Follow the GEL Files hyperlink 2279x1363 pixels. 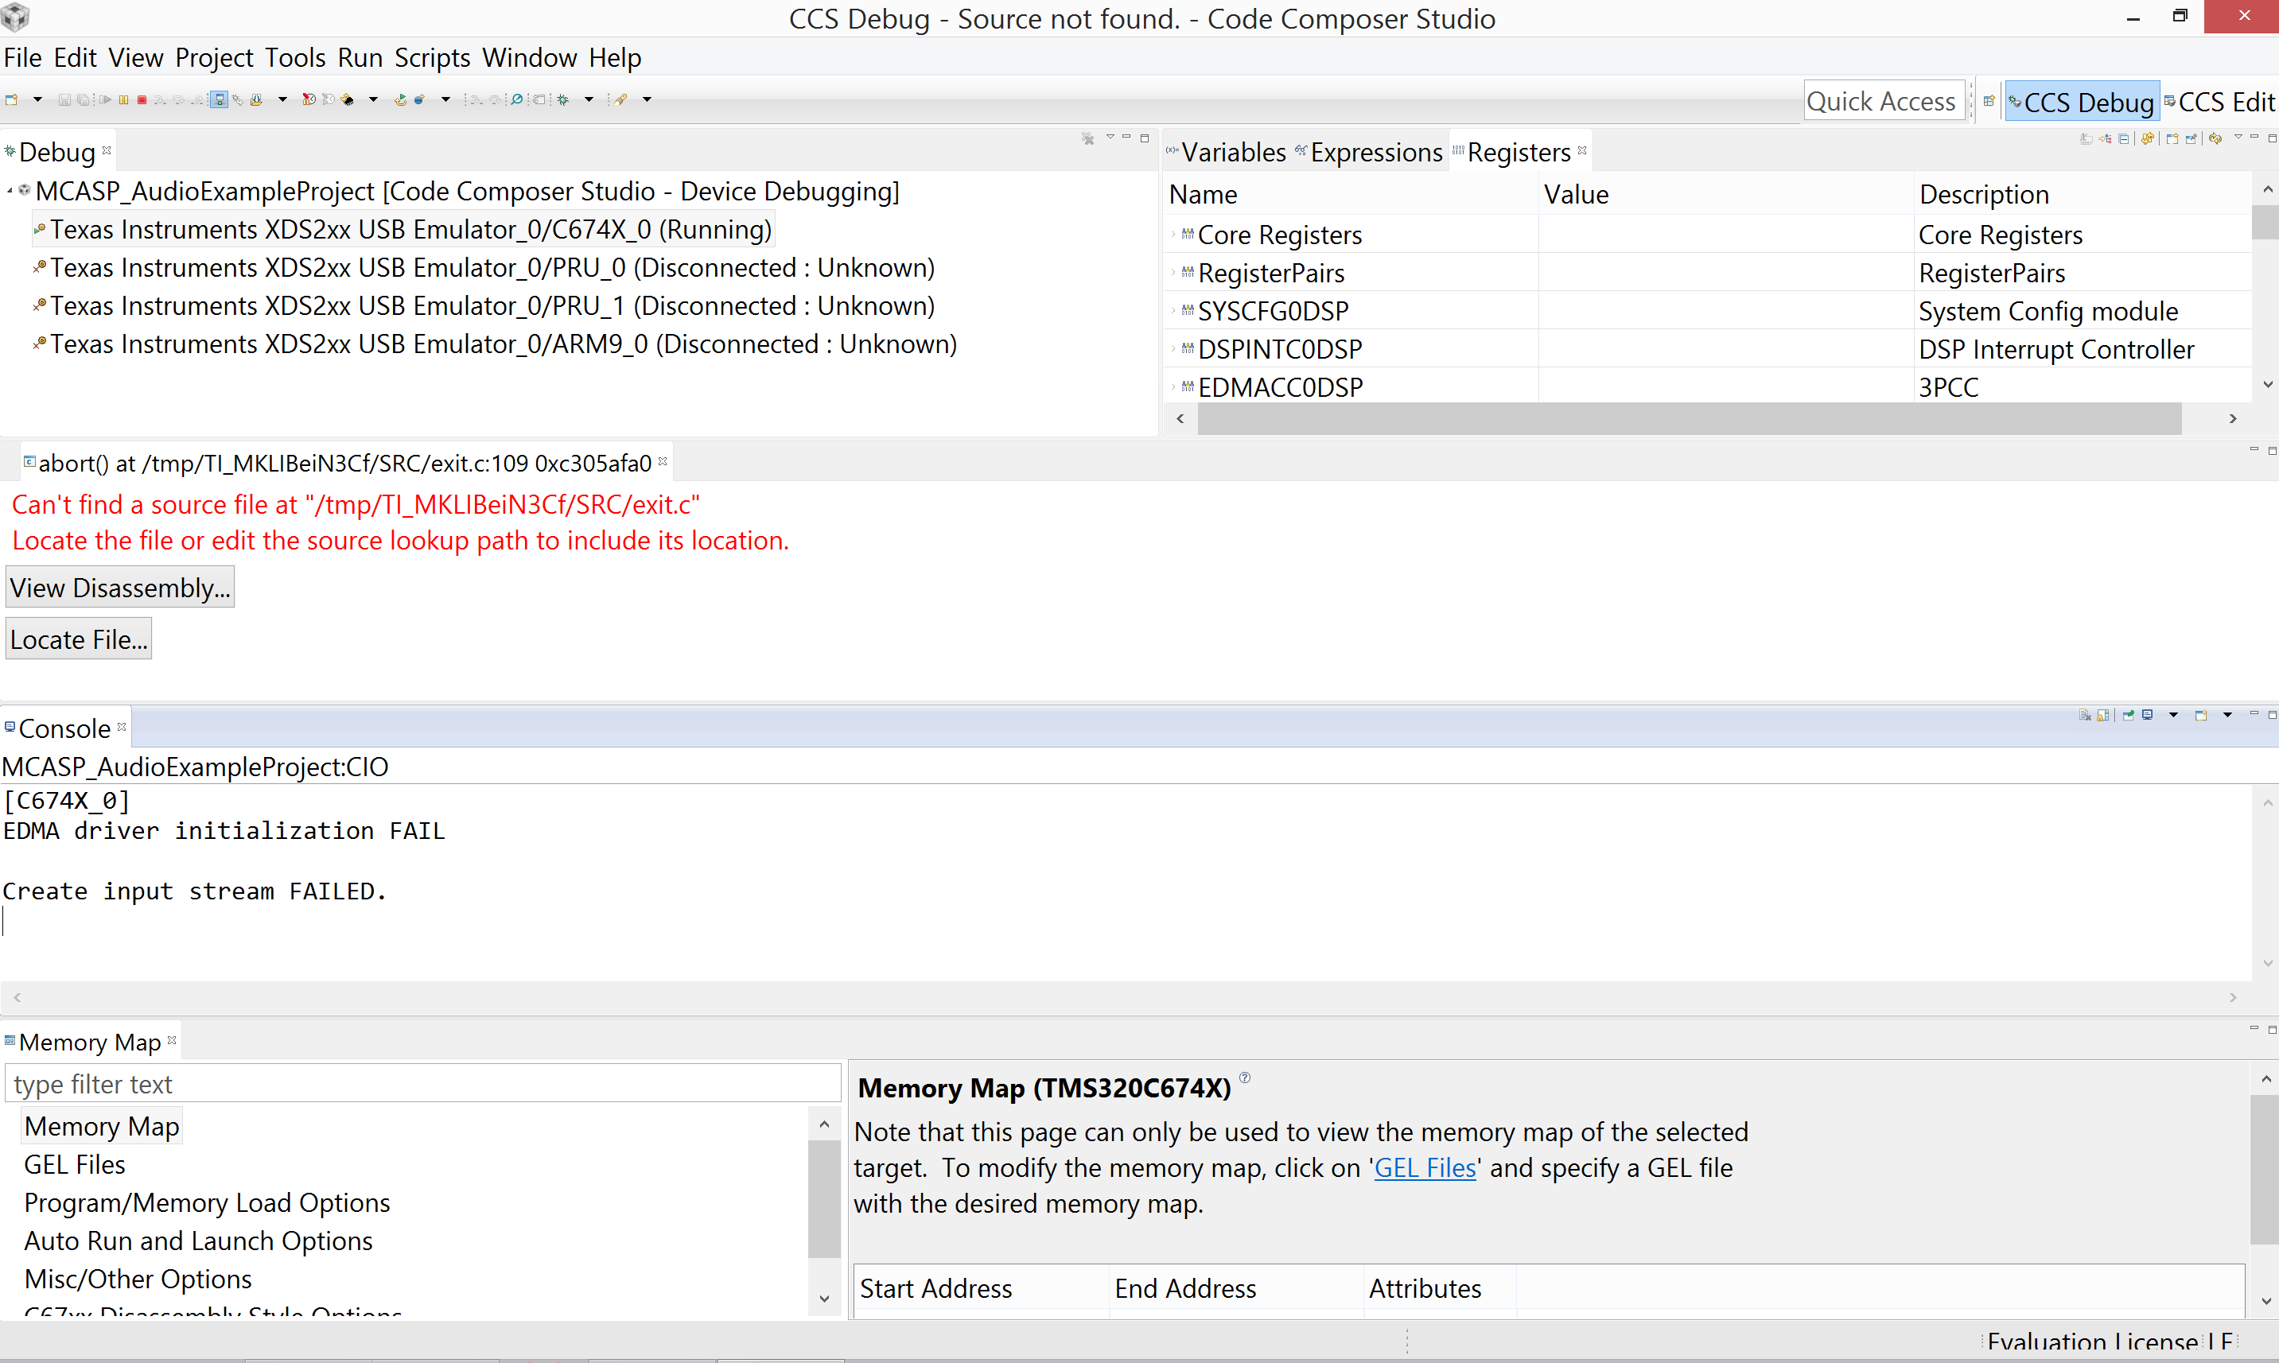pos(1425,1167)
